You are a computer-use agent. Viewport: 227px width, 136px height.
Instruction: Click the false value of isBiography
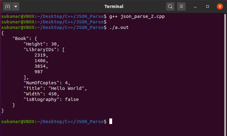pyautogui.click(x=72, y=99)
